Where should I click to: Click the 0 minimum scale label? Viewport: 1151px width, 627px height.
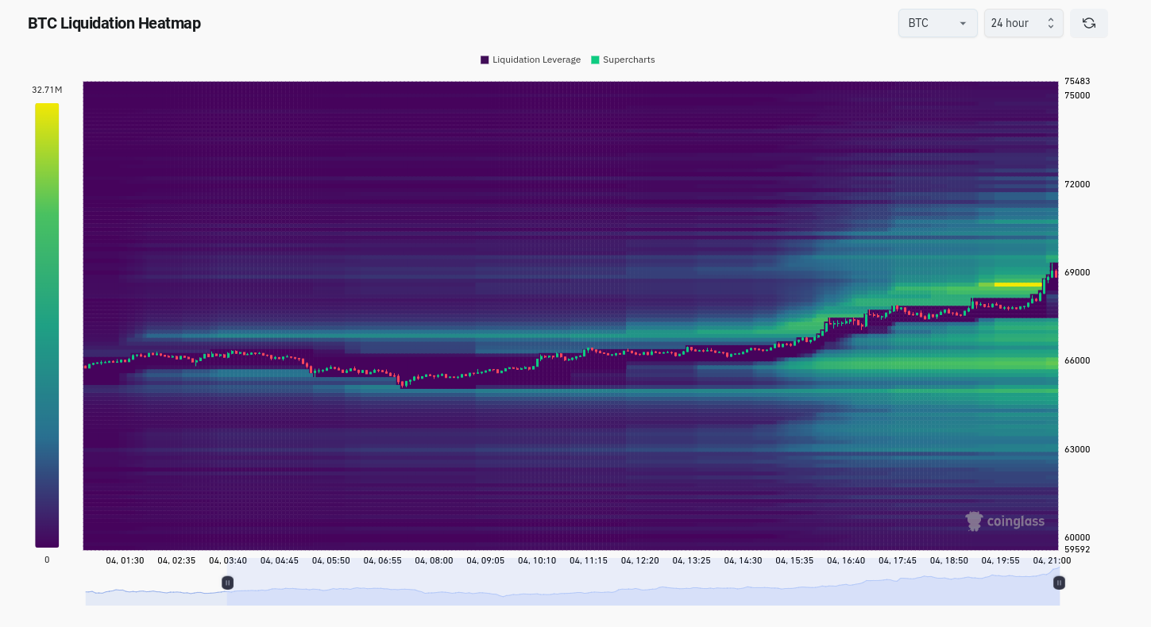point(47,560)
